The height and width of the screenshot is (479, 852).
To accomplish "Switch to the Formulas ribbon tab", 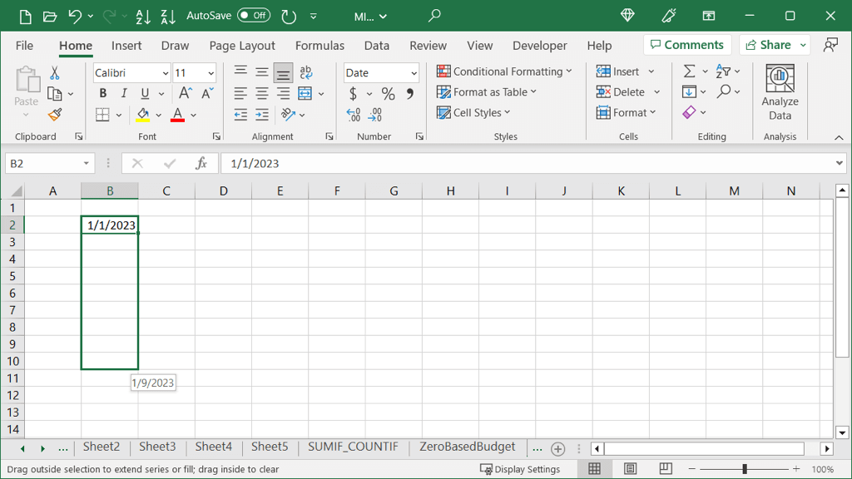I will pyautogui.click(x=319, y=46).
